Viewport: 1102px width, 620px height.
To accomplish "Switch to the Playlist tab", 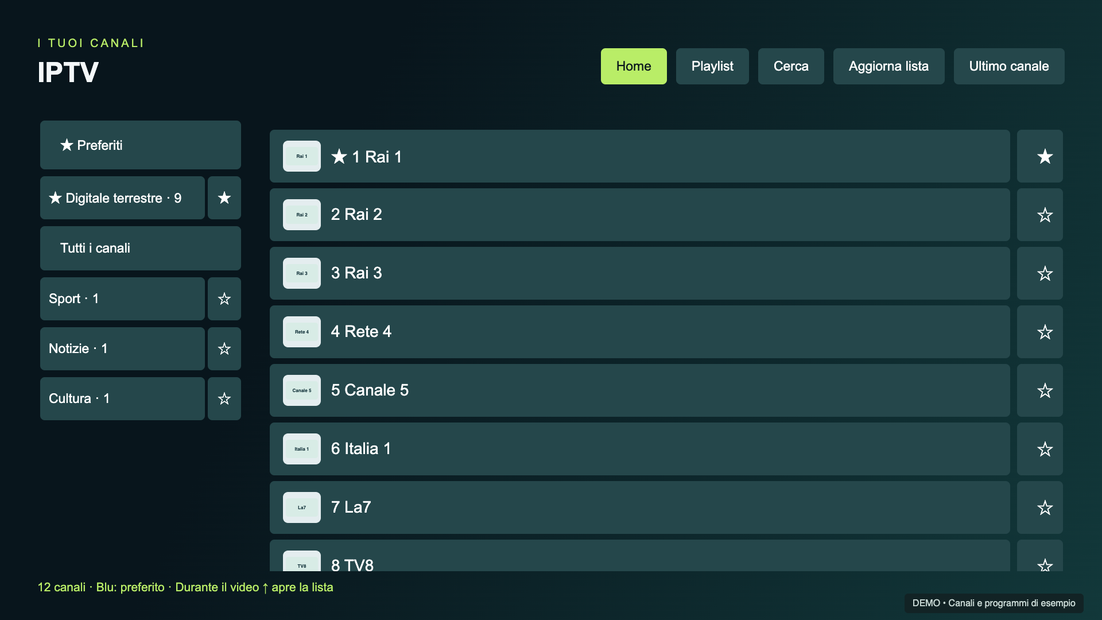I will [x=712, y=66].
